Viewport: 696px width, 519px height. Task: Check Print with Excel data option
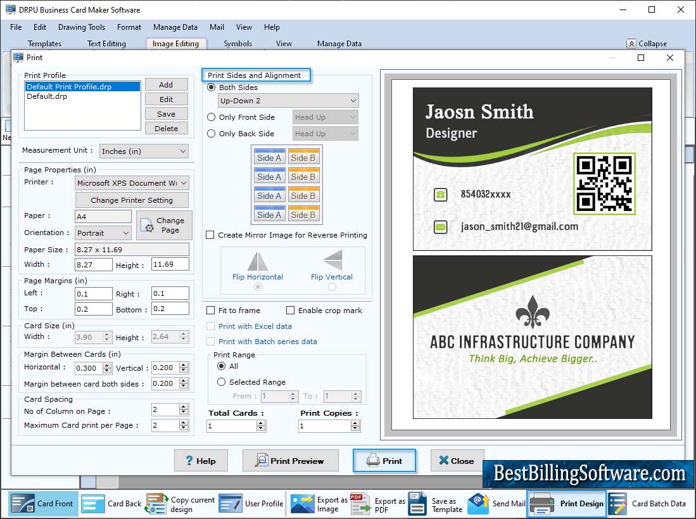coord(210,326)
